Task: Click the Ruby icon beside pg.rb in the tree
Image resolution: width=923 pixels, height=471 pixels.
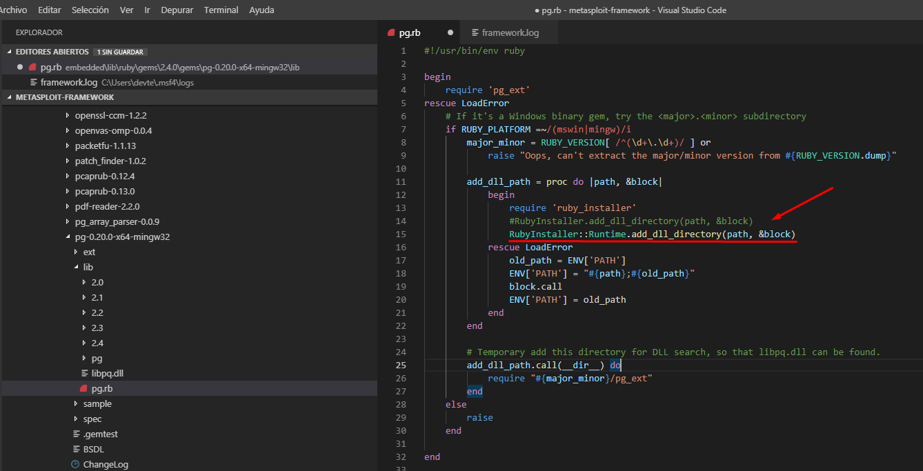Action: 84,389
